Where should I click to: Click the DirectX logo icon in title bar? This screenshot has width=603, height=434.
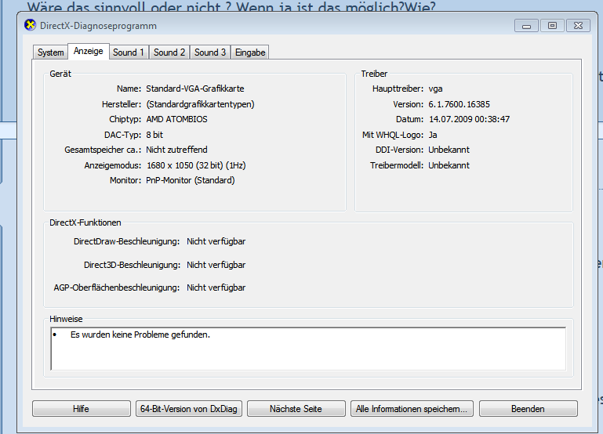[x=30, y=25]
